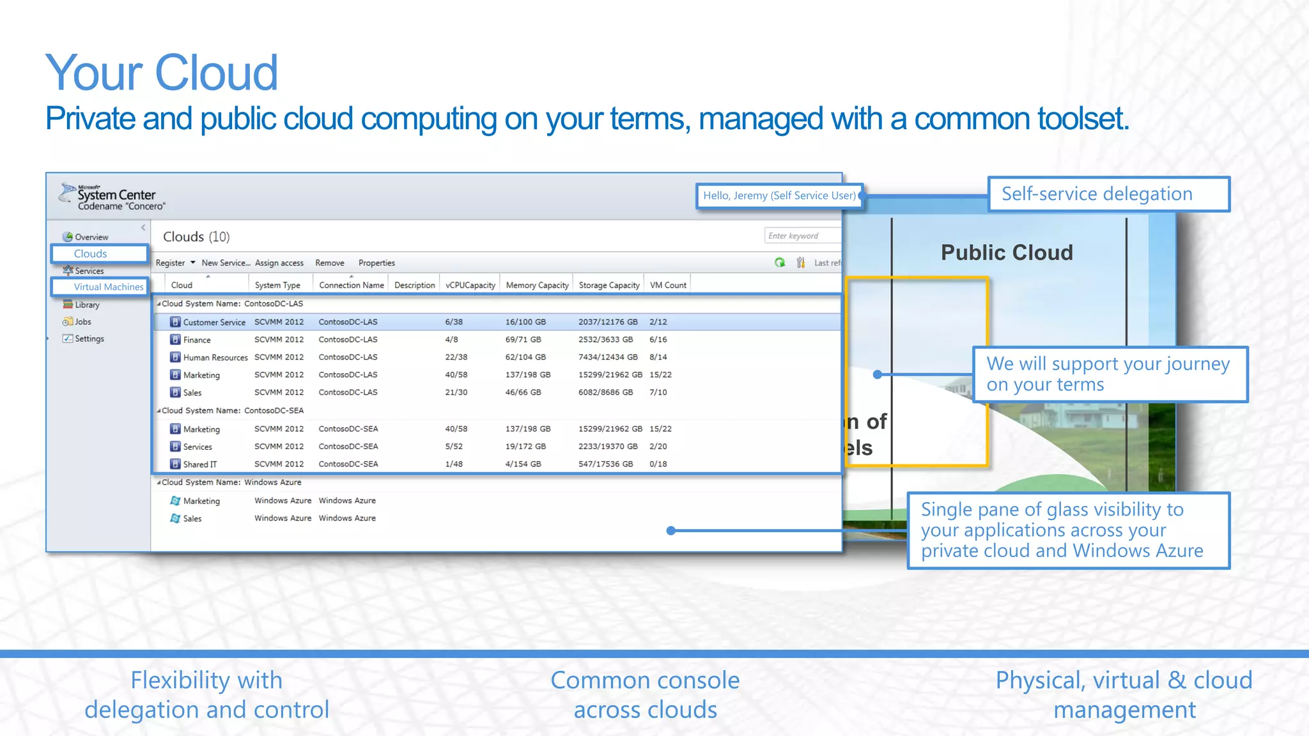
Task: Click the Shared IT row name
Action: point(200,464)
